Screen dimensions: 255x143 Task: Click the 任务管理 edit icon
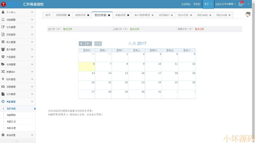[x=3, y=27]
